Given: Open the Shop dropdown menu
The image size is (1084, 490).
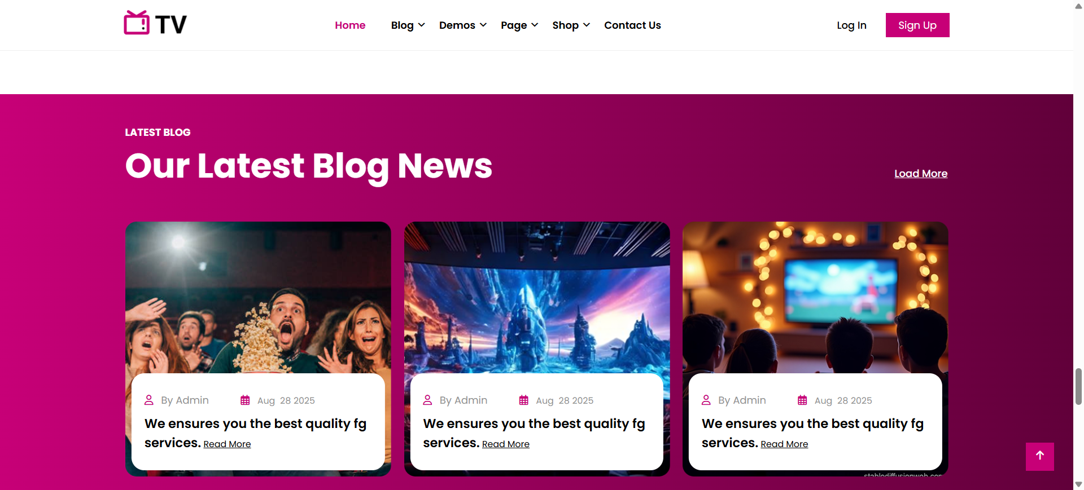Looking at the screenshot, I should pos(571,25).
